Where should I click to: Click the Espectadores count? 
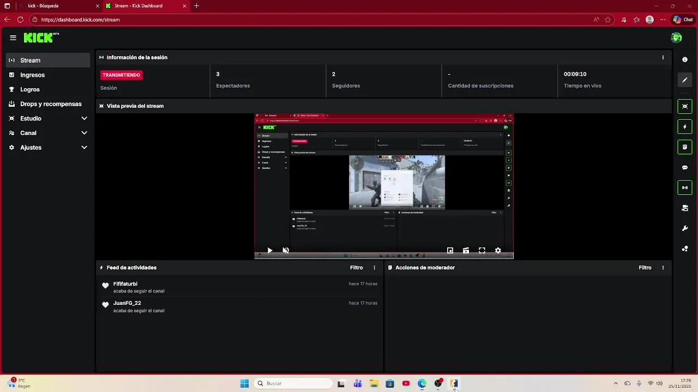coord(218,74)
